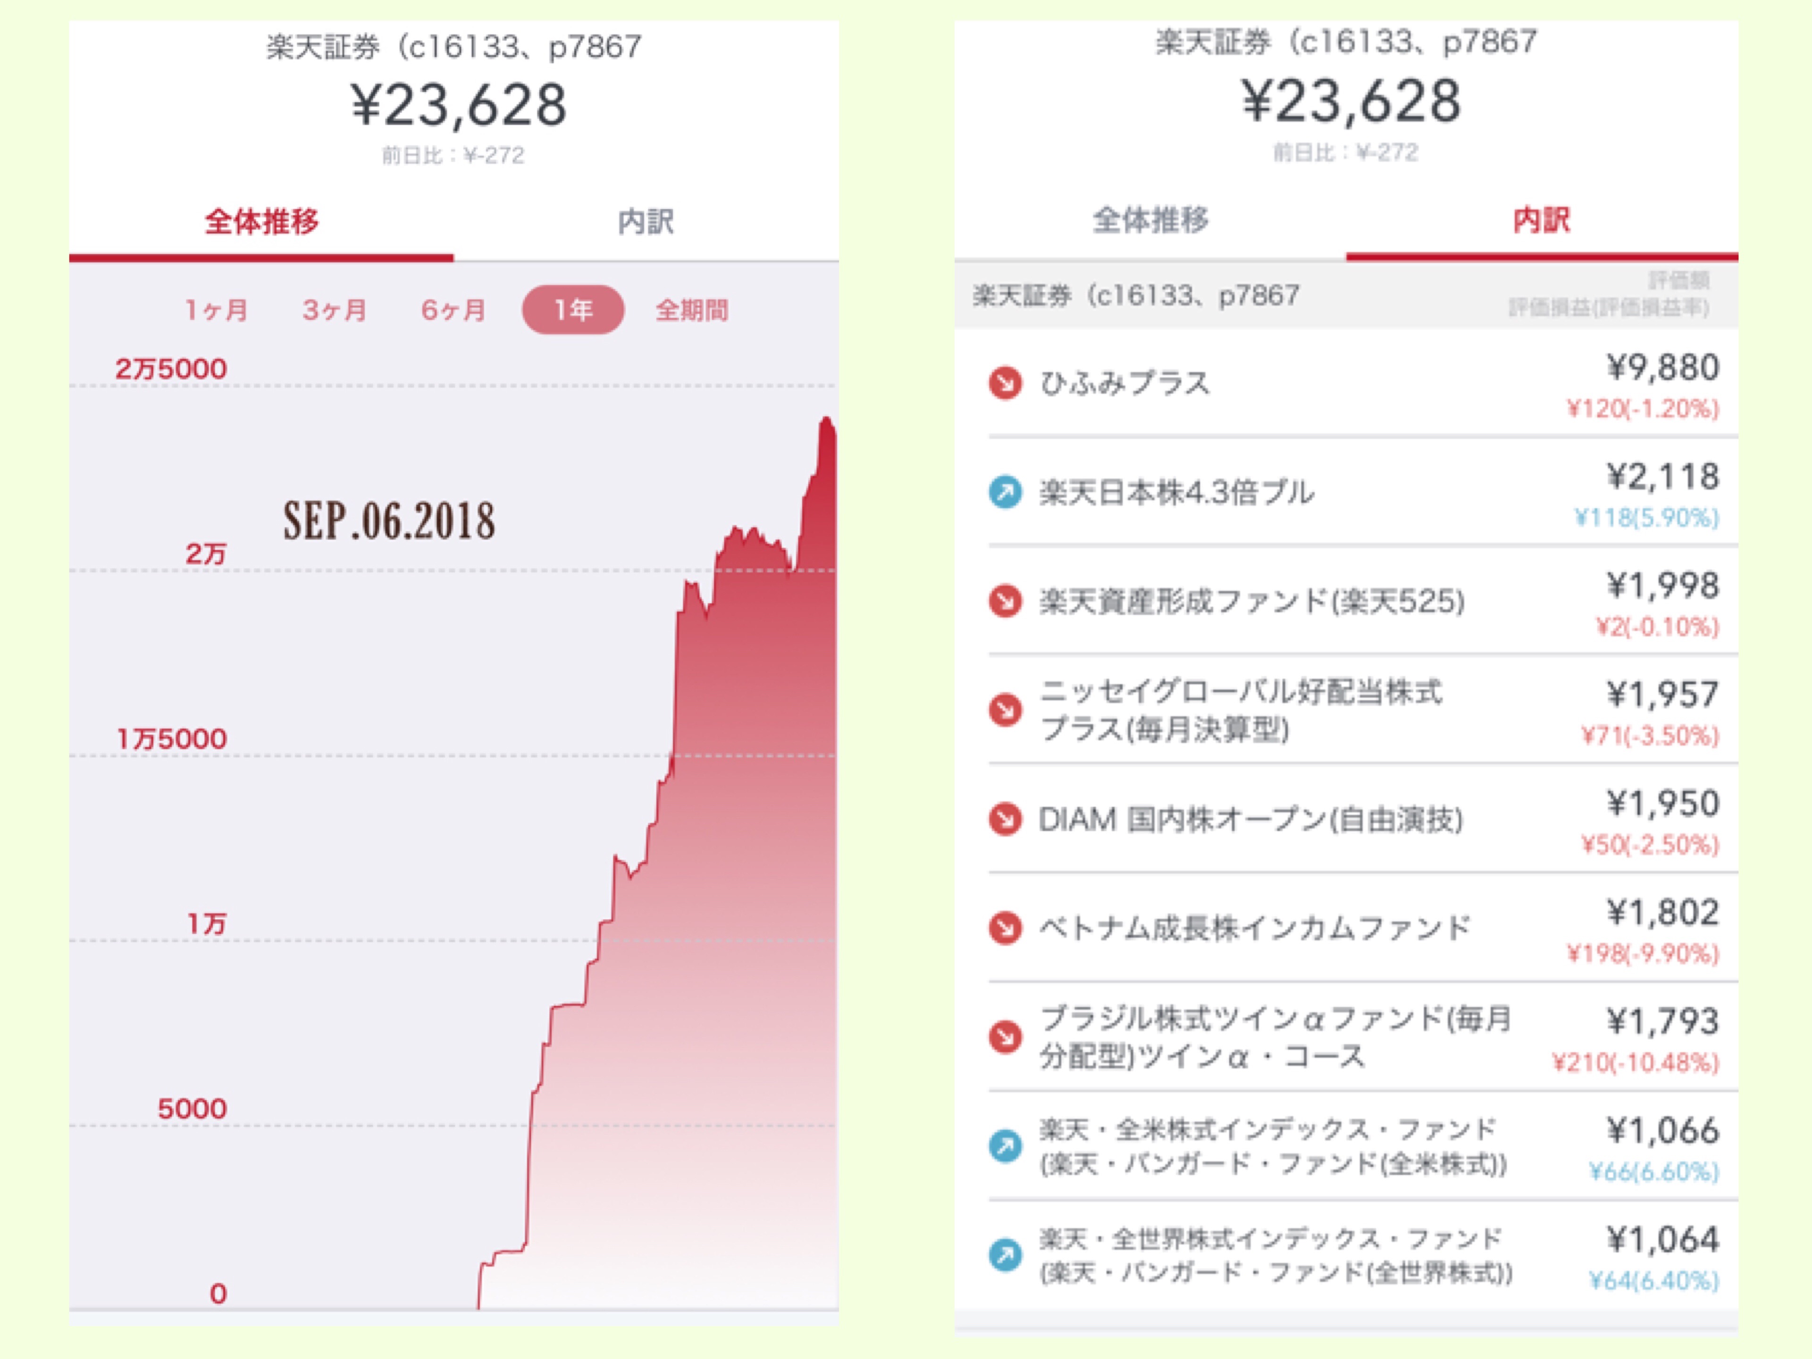Click the 楽天証券 account section header row
1812x1359 pixels.
click(x=1343, y=295)
